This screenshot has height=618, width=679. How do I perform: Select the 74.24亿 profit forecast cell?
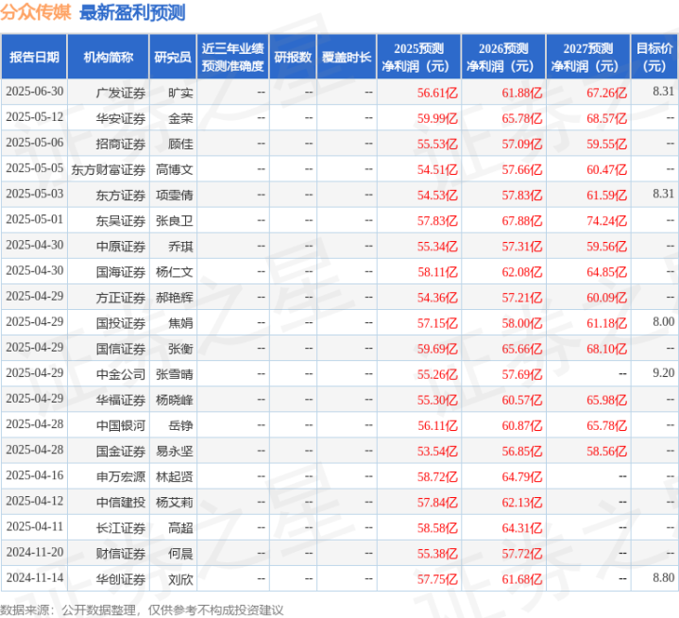(x=606, y=219)
